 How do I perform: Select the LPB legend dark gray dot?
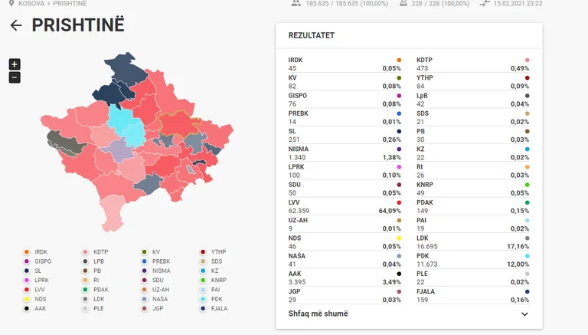click(86, 261)
